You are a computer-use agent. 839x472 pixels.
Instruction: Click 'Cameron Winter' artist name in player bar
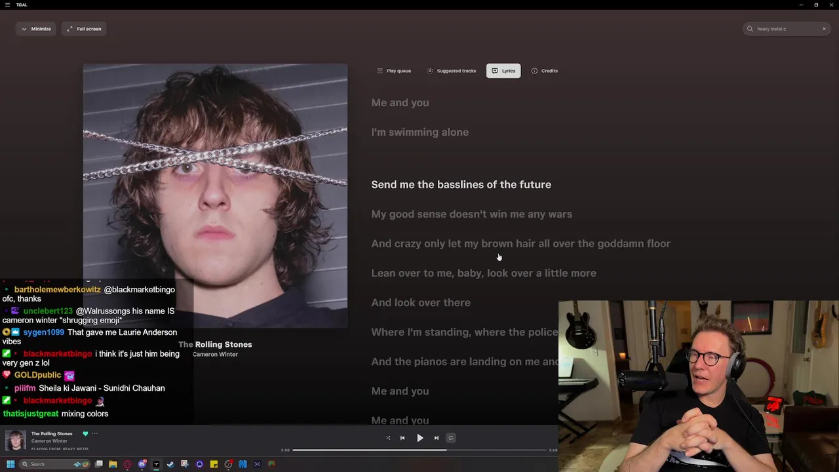(49, 441)
